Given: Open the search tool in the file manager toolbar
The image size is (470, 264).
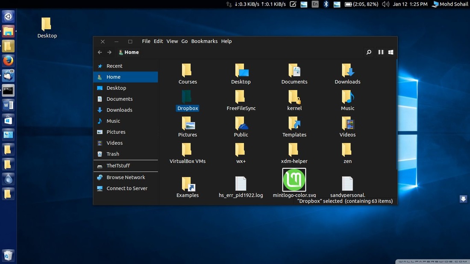Looking at the screenshot, I should coord(369,52).
